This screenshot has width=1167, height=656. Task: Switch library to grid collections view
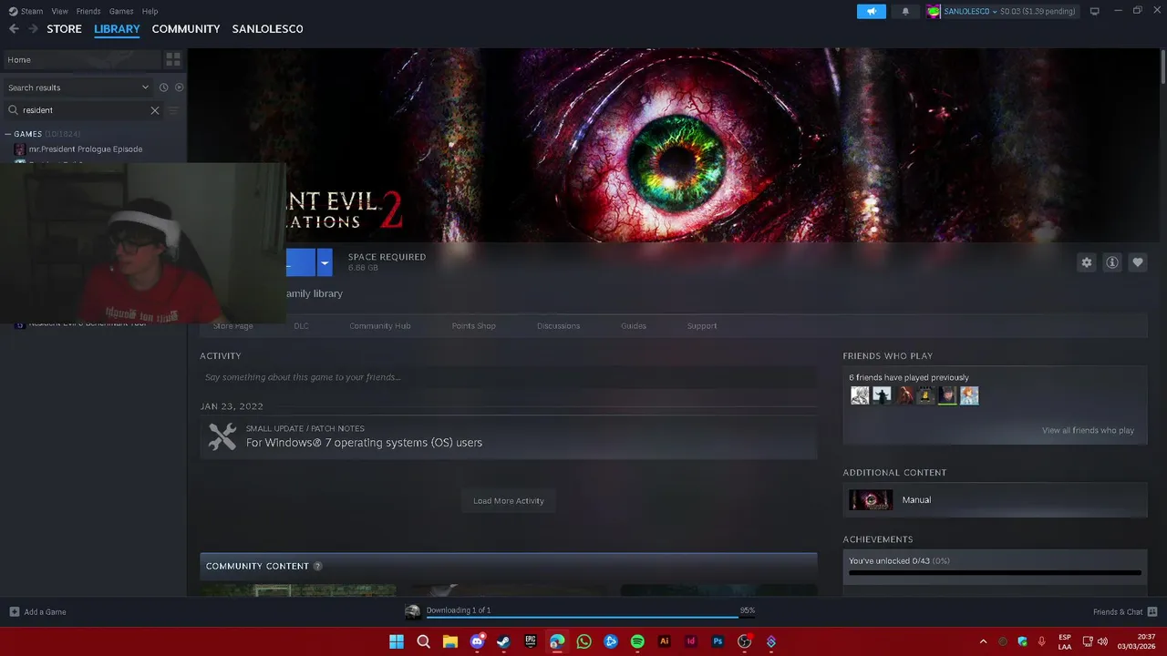(x=172, y=59)
